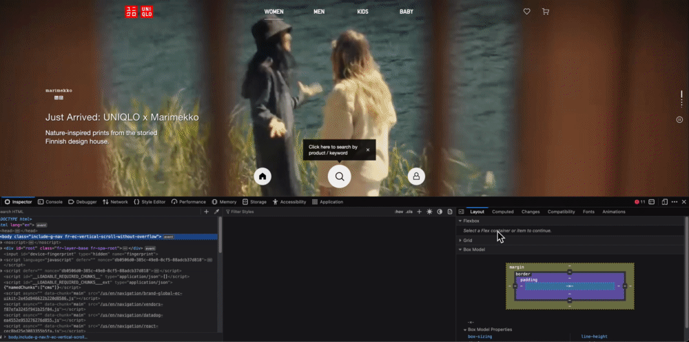Open the Performance panel
This screenshot has width=689, height=342.
pos(189,202)
